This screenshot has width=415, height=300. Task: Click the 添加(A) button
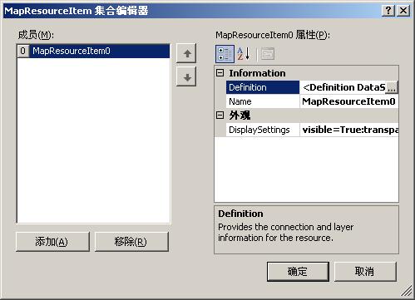pyautogui.click(x=52, y=242)
